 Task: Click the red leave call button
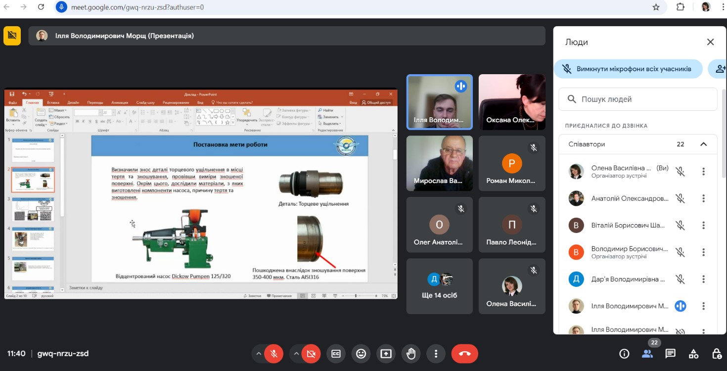pyautogui.click(x=464, y=354)
